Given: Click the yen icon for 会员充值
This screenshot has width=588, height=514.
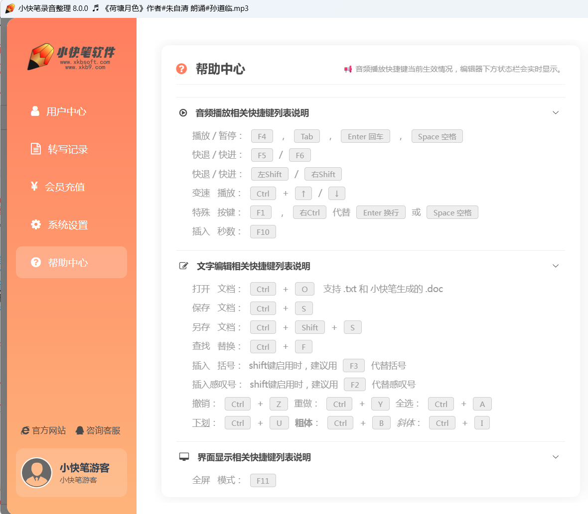Looking at the screenshot, I should (34, 186).
